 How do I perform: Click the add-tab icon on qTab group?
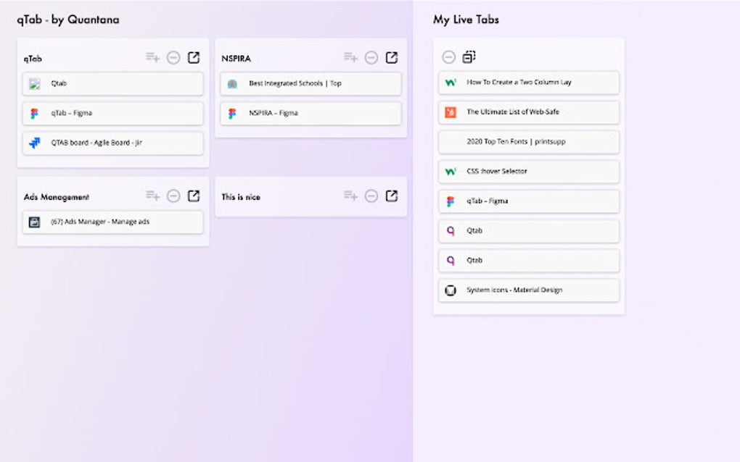[x=152, y=57]
